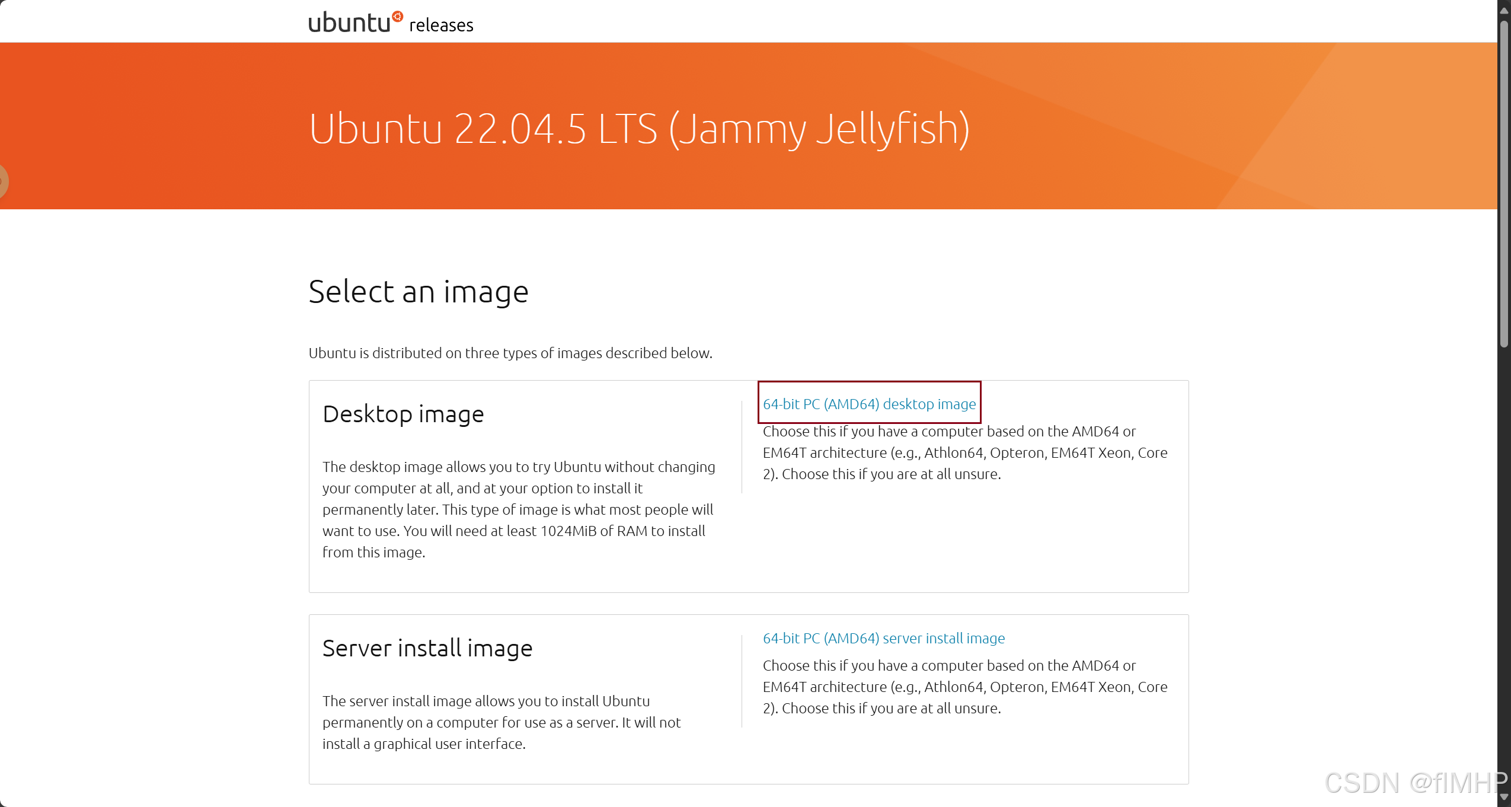The image size is (1511, 807).
Task: Click the server install image description paragraph
Action: tap(501, 722)
